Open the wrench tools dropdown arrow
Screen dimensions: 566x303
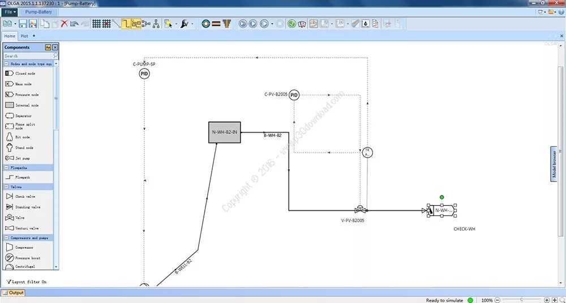pos(192,24)
